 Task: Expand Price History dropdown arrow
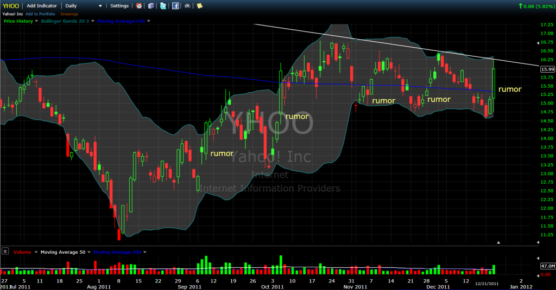pyautogui.click(x=36, y=21)
